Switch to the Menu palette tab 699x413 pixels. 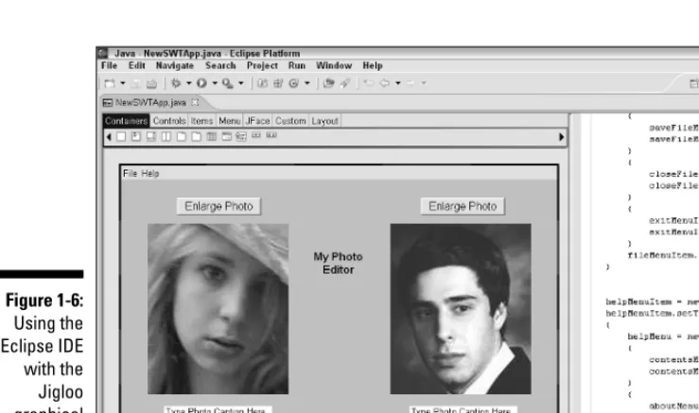coord(230,121)
